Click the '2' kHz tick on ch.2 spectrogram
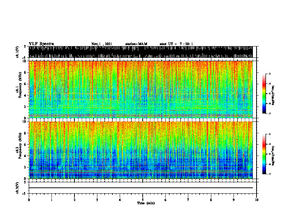This screenshot has height=224, width=289. (x=26, y=167)
